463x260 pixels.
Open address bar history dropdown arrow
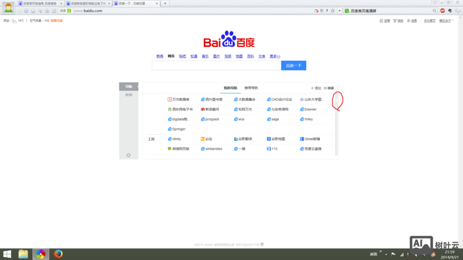(340, 10)
